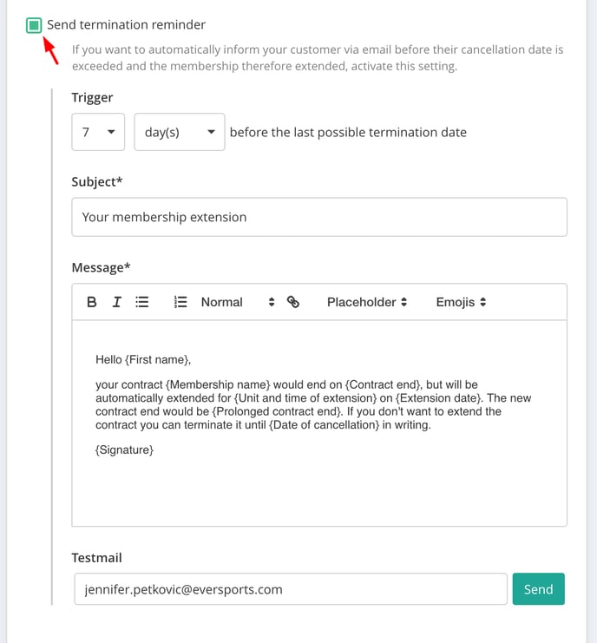Open the Normal text style dropdown
The width and height of the screenshot is (597, 643).
click(238, 302)
